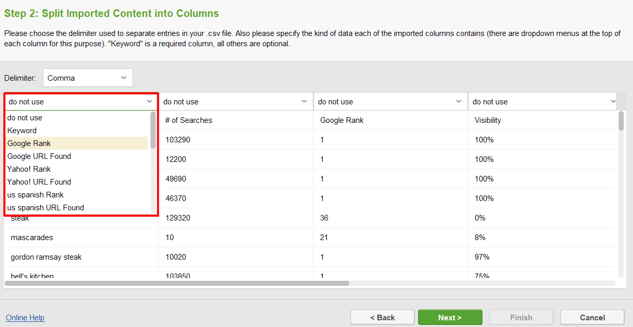Click the '# of Searches' header cell
The height and width of the screenshot is (327, 633).
tap(236, 120)
